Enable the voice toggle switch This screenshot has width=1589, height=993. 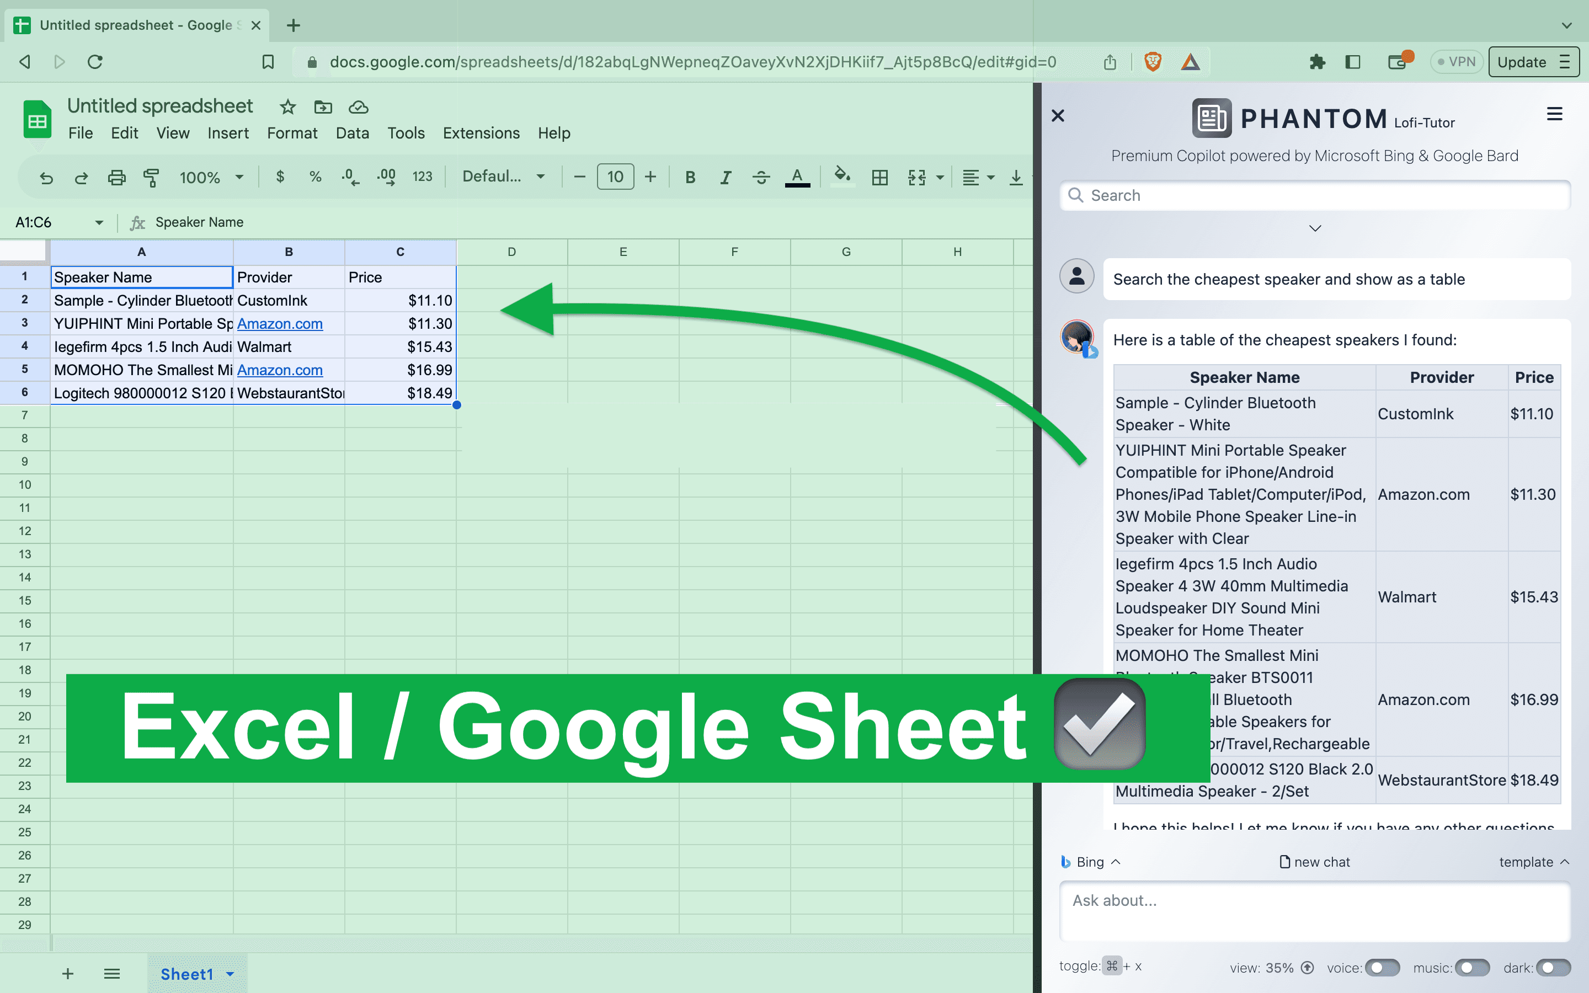click(1382, 968)
